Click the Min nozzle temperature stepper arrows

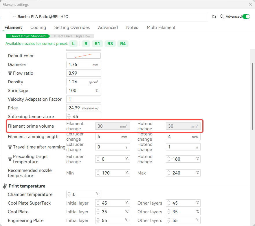point(98,173)
